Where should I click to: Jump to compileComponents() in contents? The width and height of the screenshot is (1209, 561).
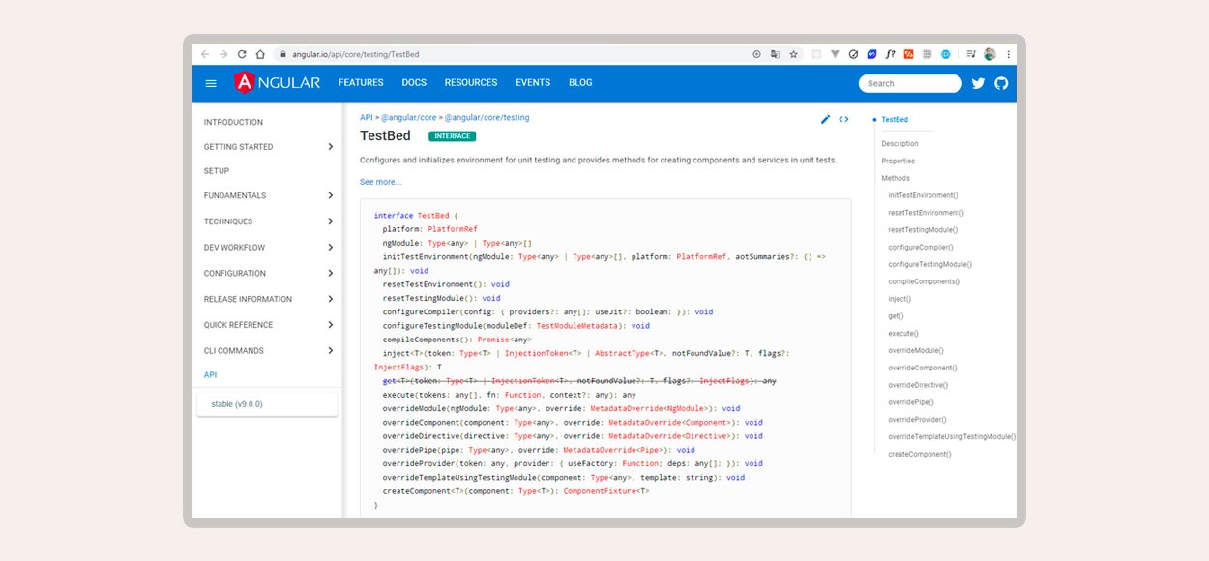(924, 281)
